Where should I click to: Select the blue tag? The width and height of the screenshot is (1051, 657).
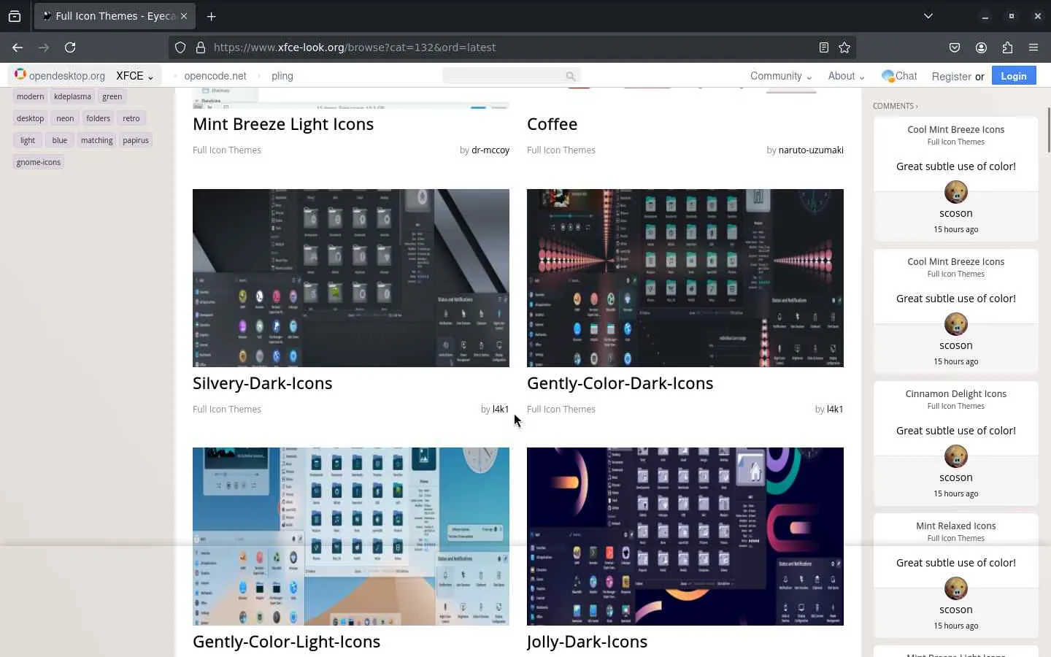[x=60, y=140]
